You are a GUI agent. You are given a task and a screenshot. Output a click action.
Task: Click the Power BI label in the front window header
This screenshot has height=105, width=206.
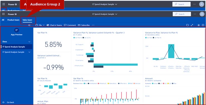(x=12, y=14)
